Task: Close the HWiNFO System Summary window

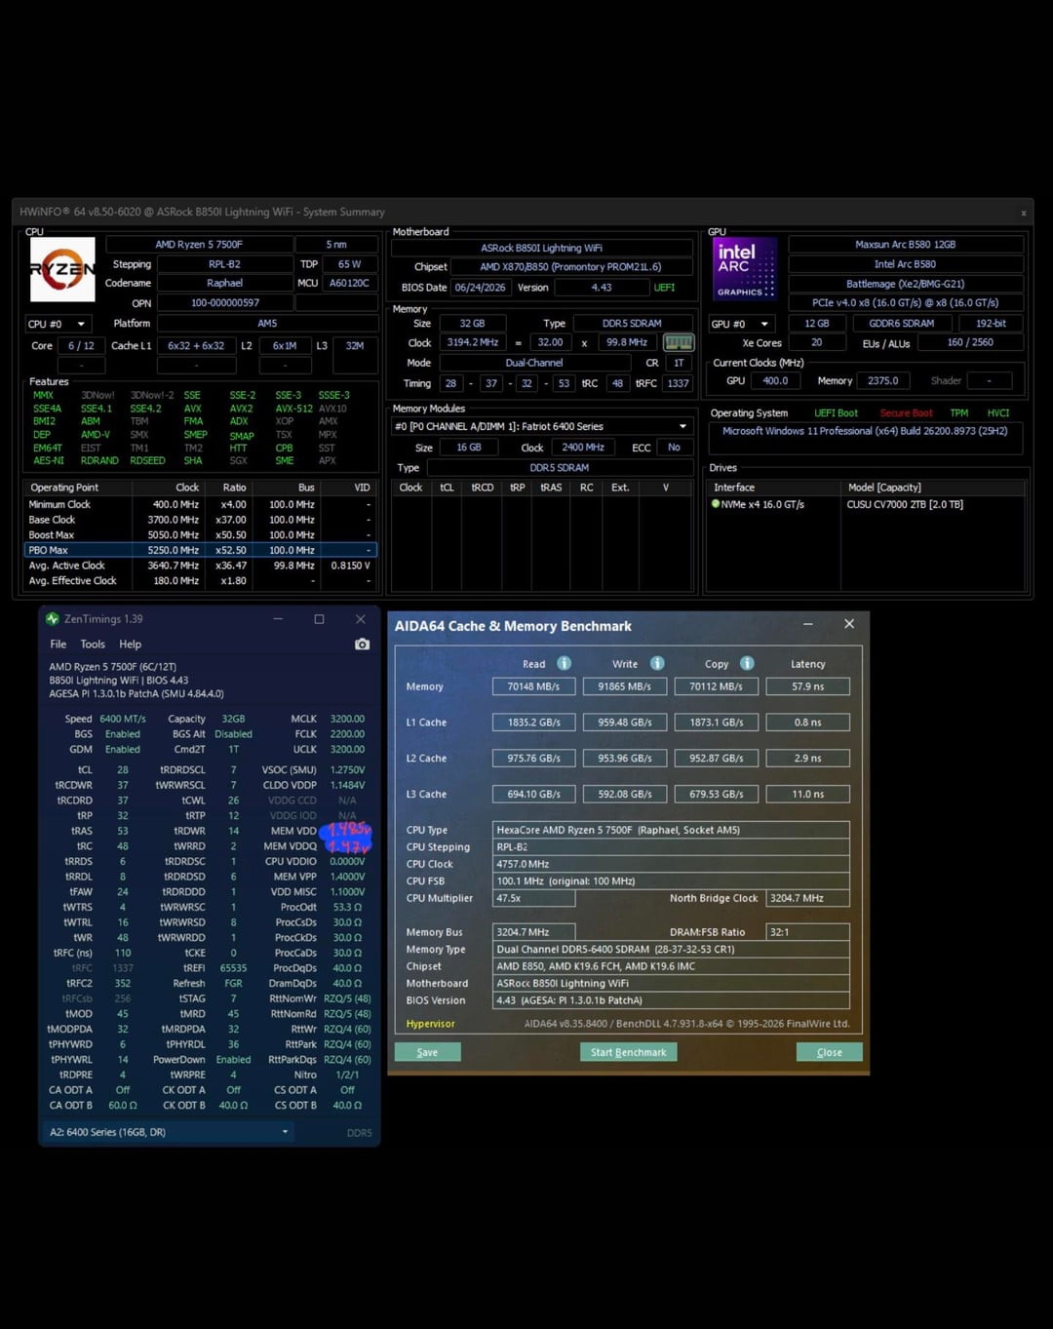Action: pos(1024,213)
